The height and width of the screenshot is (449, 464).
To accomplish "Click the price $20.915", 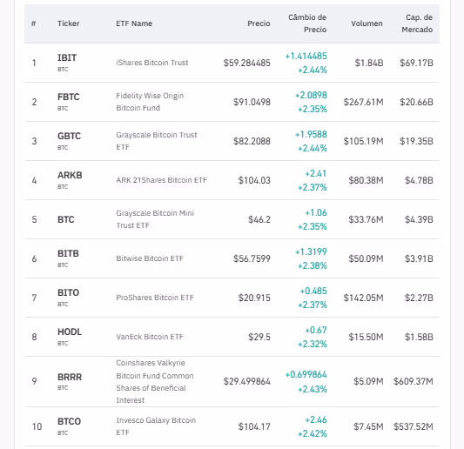I will tap(254, 298).
